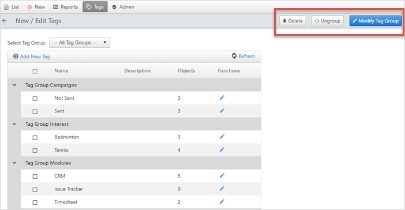Screen dimensions: 405x210
Task: Click the Functions column header
Action: [x=229, y=70]
